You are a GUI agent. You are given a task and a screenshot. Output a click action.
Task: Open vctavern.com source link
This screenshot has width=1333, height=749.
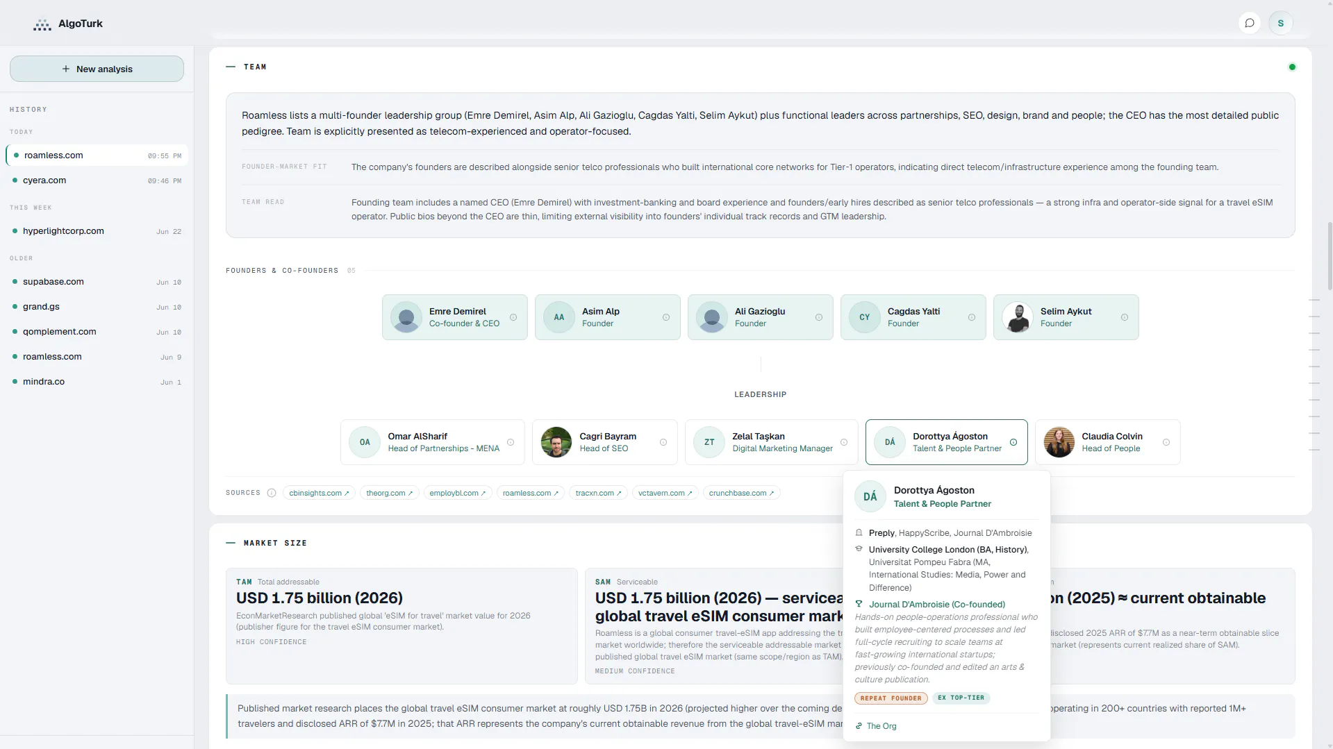pos(665,493)
